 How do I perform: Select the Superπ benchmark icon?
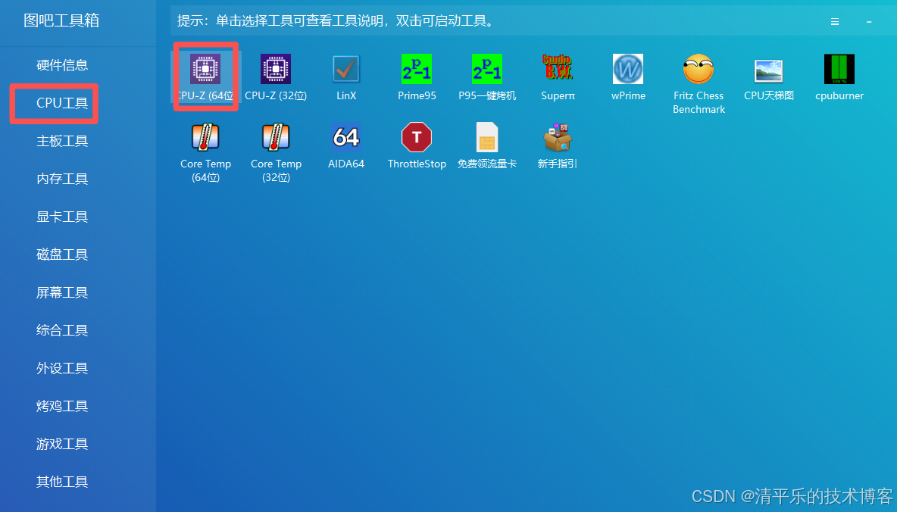(558, 68)
